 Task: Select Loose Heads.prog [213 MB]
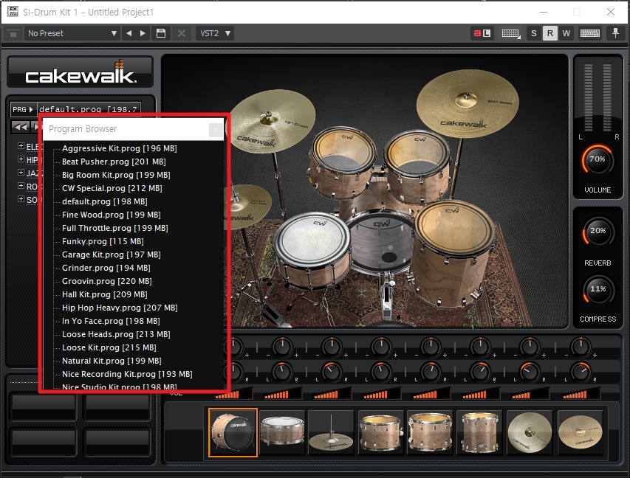pyautogui.click(x=116, y=334)
